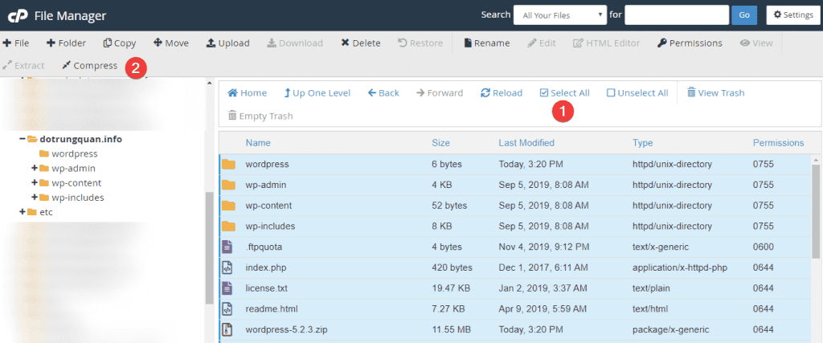Image resolution: width=823 pixels, height=343 pixels.
Task: Click the Unselect All checkbox
Action: [x=611, y=93]
